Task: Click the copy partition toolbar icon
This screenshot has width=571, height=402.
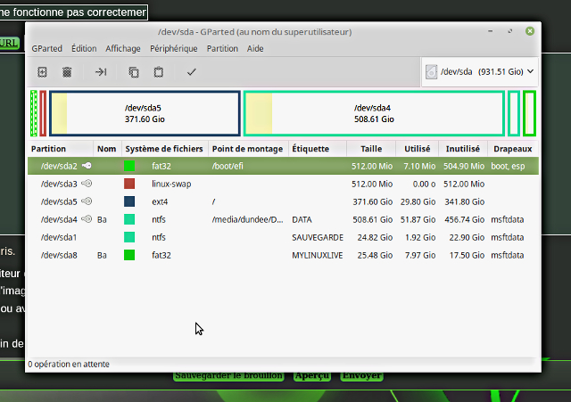Action: pos(134,72)
